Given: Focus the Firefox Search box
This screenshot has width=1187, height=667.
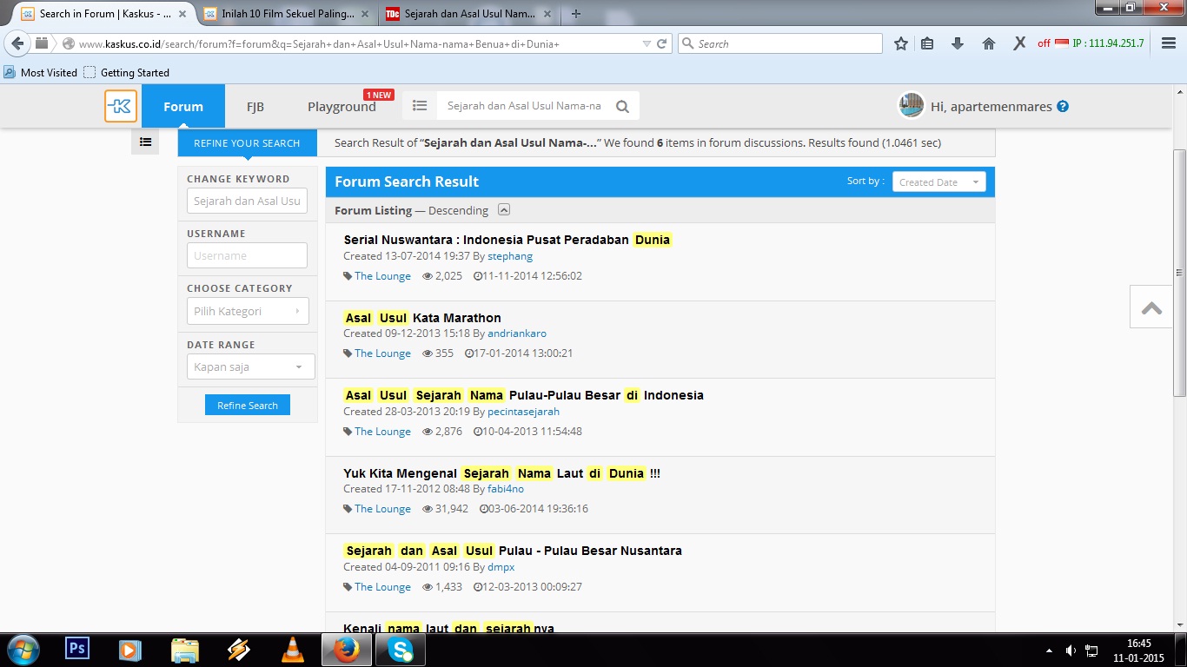Looking at the screenshot, I should 779,43.
